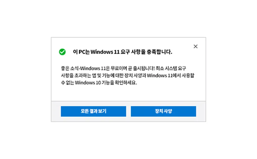This screenshot has width=257, height=159.
Task: Click Windows 11에서 in the second text line
Action: pos(164,76)
